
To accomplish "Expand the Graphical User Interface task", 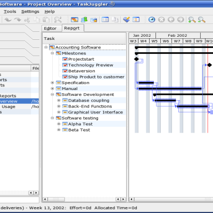I will pyautogui.click(x=59, y=112).
